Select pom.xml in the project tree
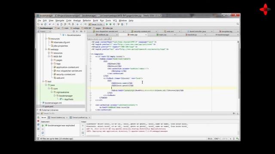This screenshot has width=275, height=154. (x=49, y=107)
